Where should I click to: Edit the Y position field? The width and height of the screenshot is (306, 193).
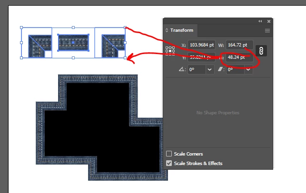click(201, 57)
